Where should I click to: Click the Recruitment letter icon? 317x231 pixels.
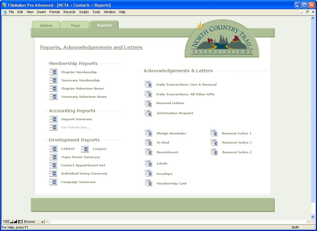click(148, 152)
